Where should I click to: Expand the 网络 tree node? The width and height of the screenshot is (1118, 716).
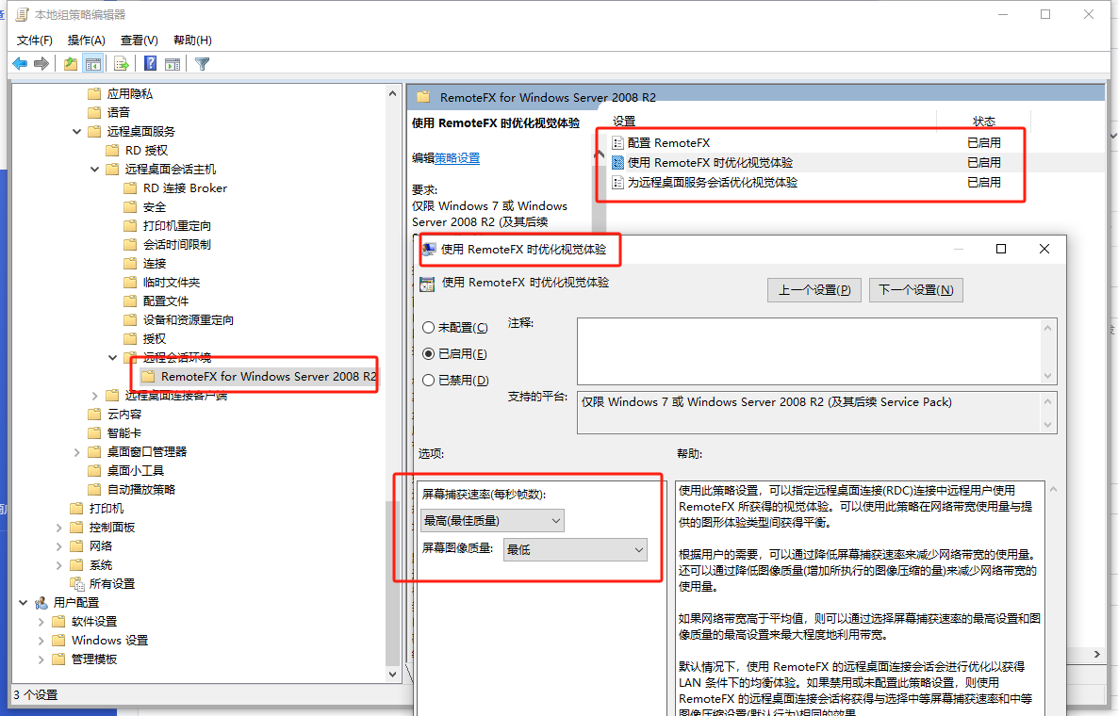click(58, 546)
